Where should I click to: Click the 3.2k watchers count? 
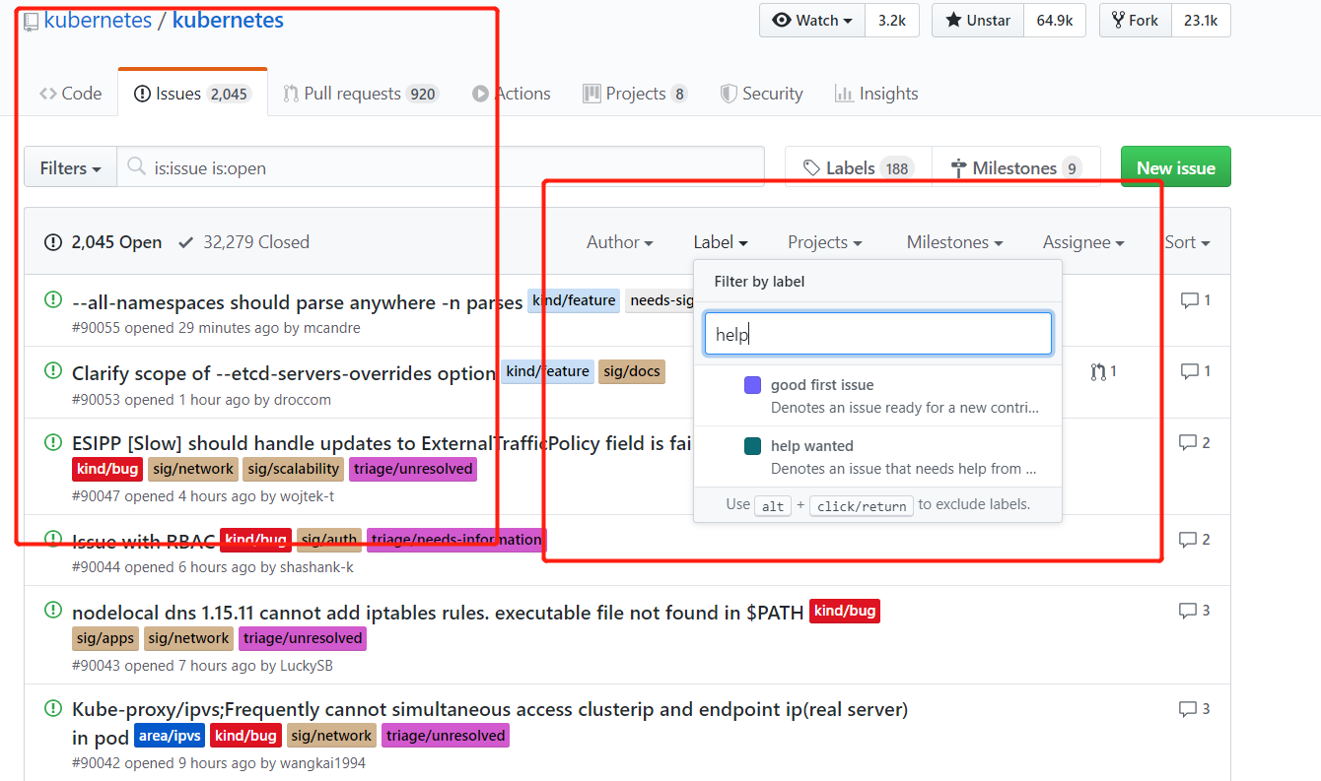click(892, 21)
